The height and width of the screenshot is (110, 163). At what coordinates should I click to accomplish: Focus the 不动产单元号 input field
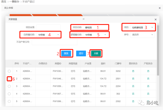54,42
